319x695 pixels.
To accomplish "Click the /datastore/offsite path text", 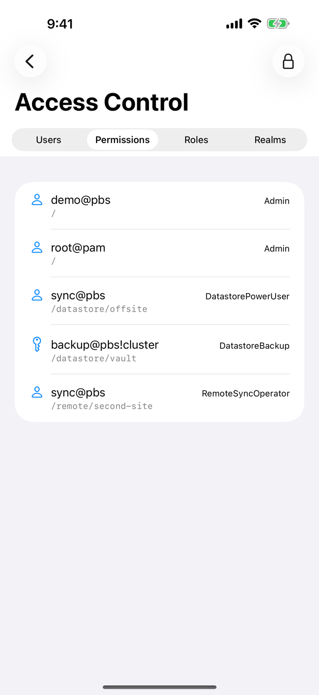I will [x=99, y=309].
